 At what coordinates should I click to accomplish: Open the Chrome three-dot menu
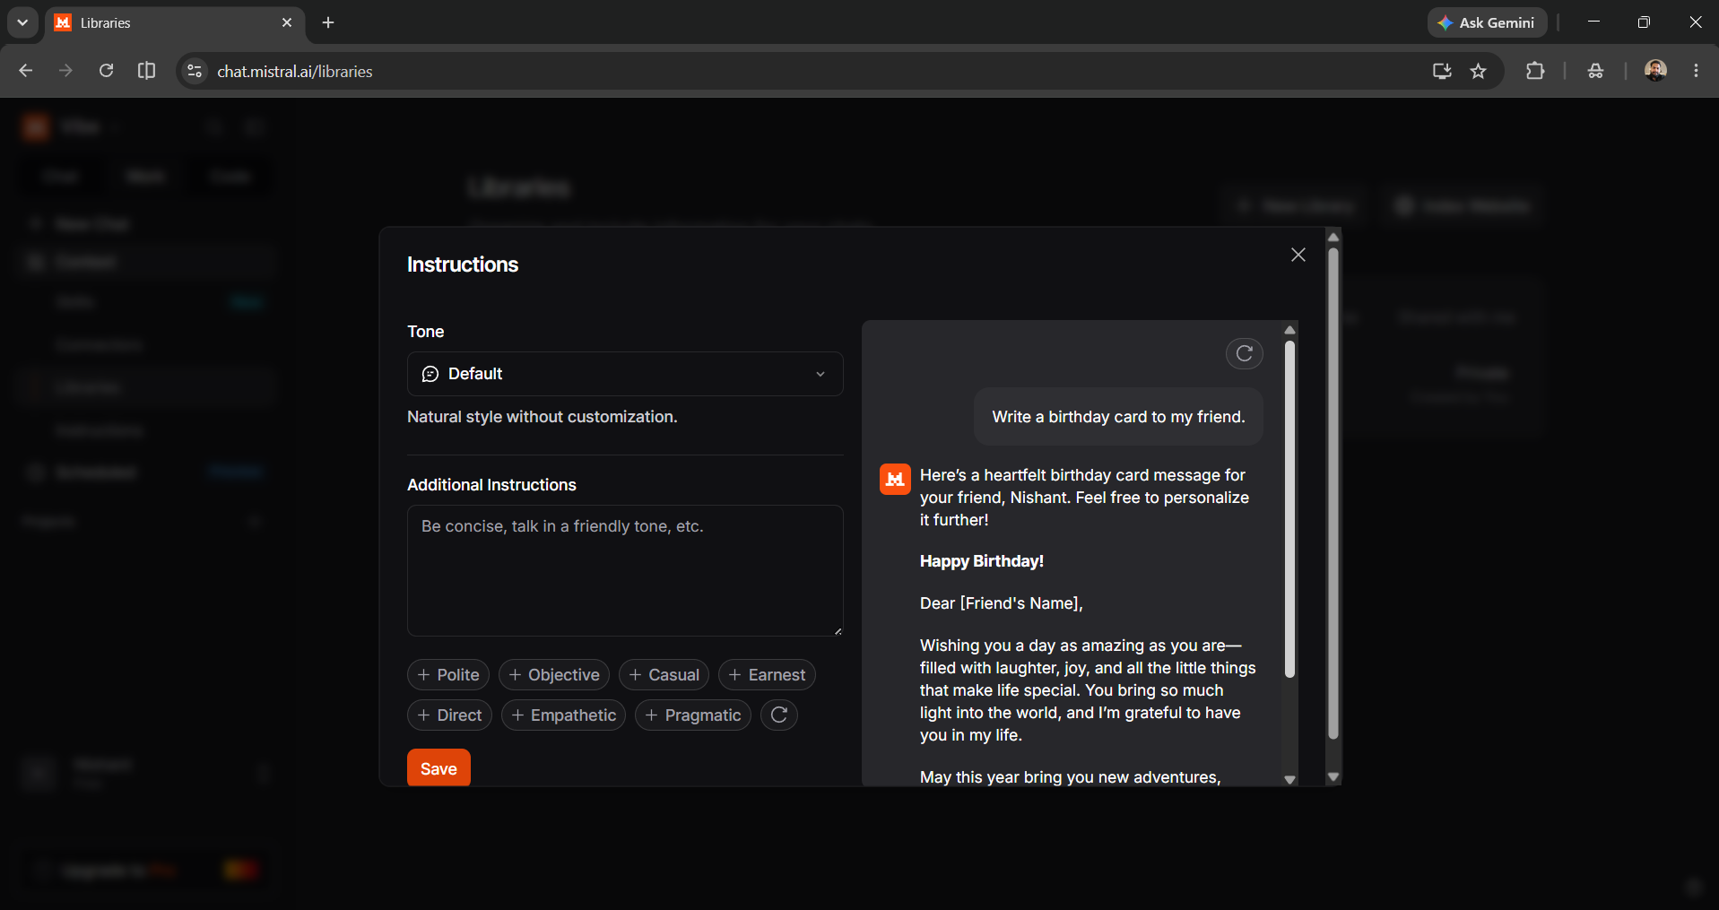1696,71
